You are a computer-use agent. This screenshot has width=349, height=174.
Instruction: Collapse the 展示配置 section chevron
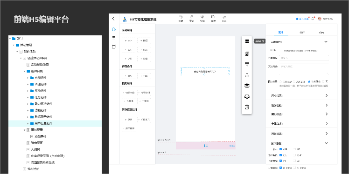click(326, 143)
